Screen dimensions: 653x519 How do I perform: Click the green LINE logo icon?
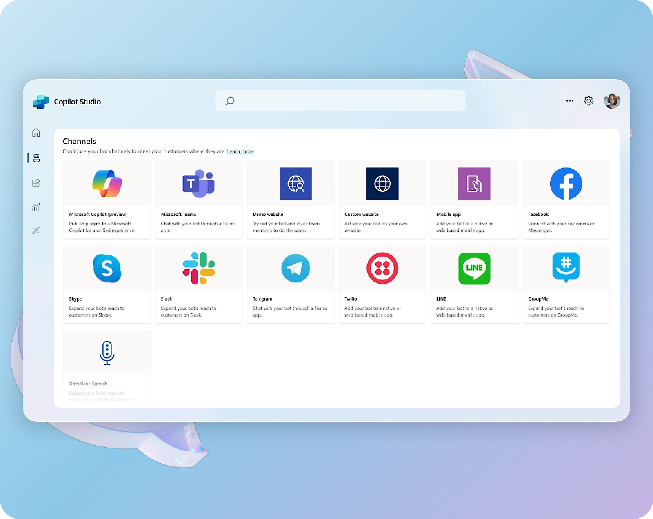pyautogui.click(x=474, y=268)
